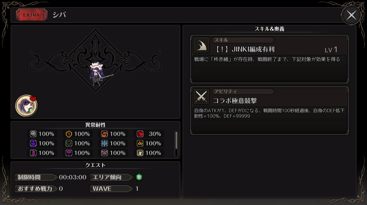Image resolution: width=367 pixels, height=205 pixels.
Task: Click the orange flame burn resistance icon
Action: tap(104, 134)
